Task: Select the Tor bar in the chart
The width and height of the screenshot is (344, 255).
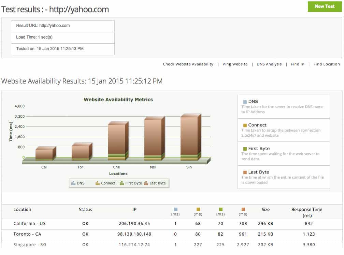Action: [x=82, y=152]
